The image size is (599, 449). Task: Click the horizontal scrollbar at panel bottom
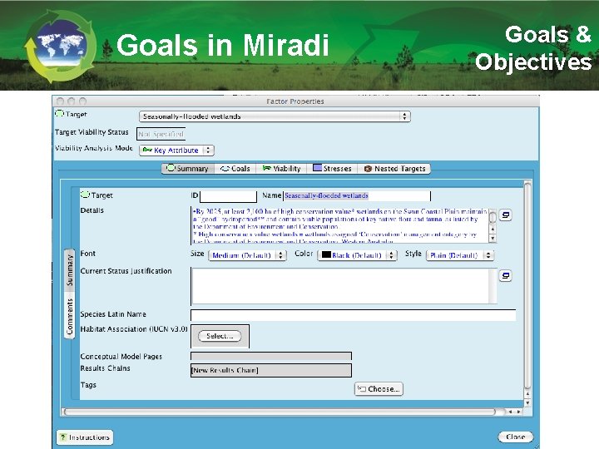click(281, 412)
